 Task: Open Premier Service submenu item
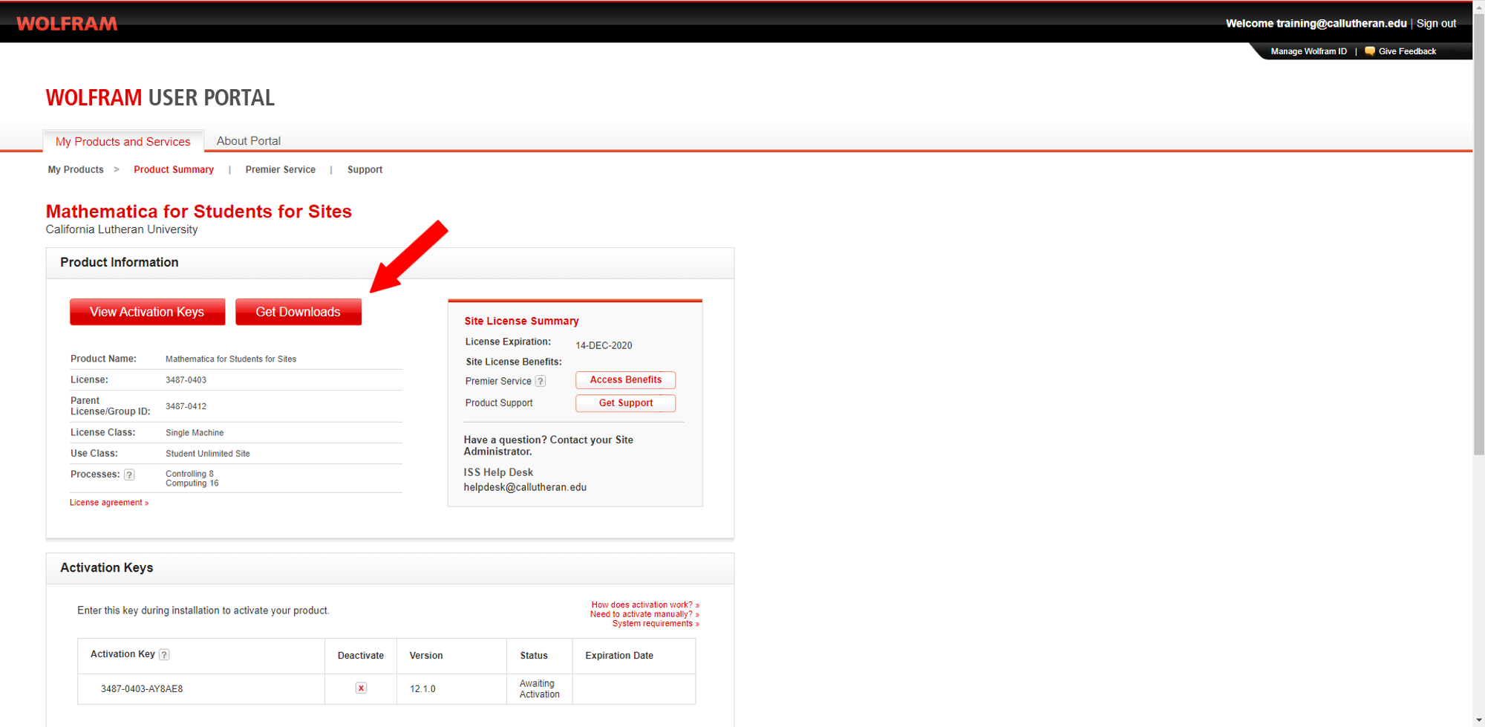pyautogui.click(x=281, y=169)
